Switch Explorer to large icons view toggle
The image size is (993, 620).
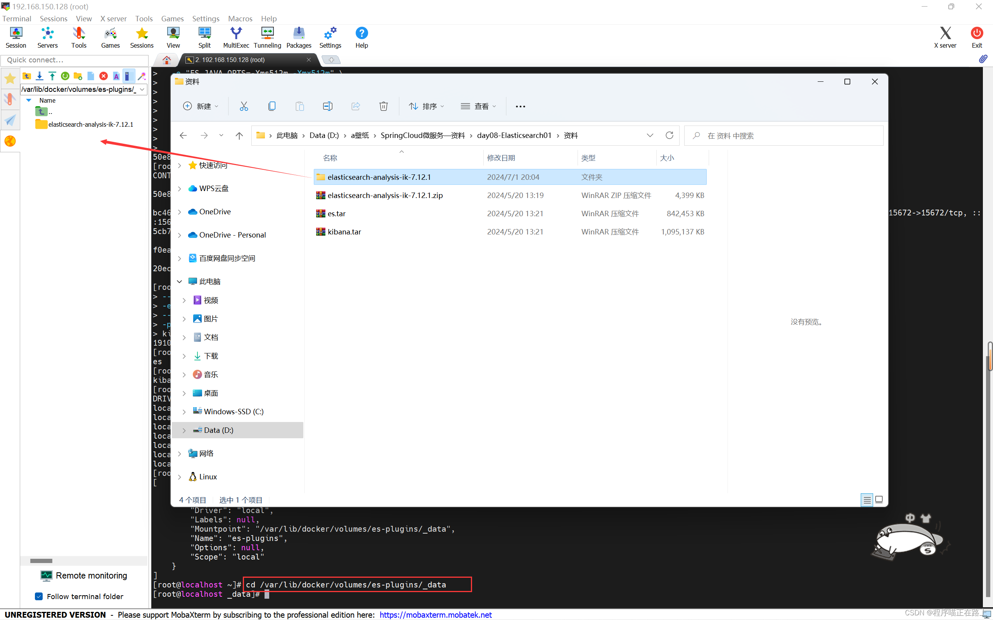(x=879, y=500)
